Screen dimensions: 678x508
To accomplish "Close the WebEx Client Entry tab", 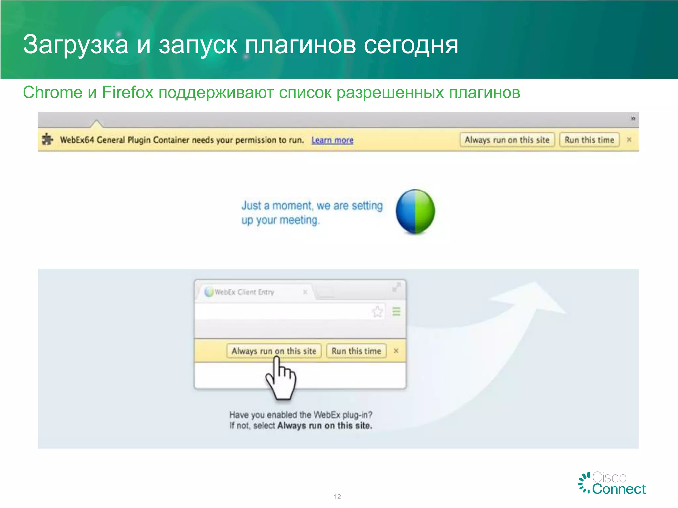I will point(305,292).
